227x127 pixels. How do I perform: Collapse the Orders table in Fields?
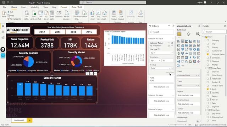tap(203, 37)
